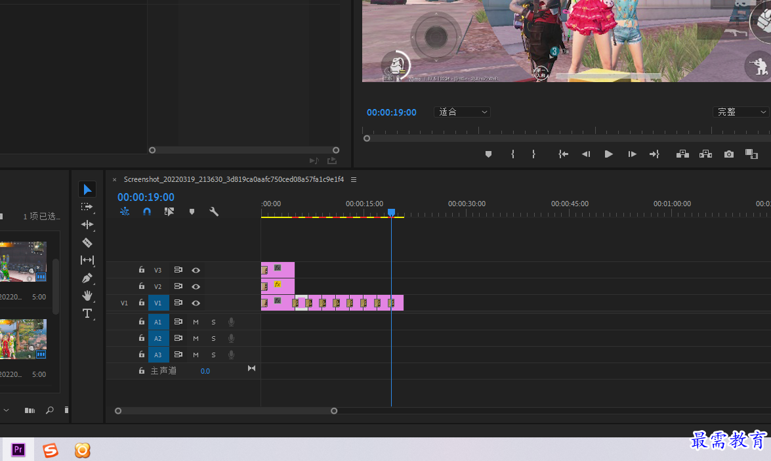Click the Extract button

click(705, 154)
